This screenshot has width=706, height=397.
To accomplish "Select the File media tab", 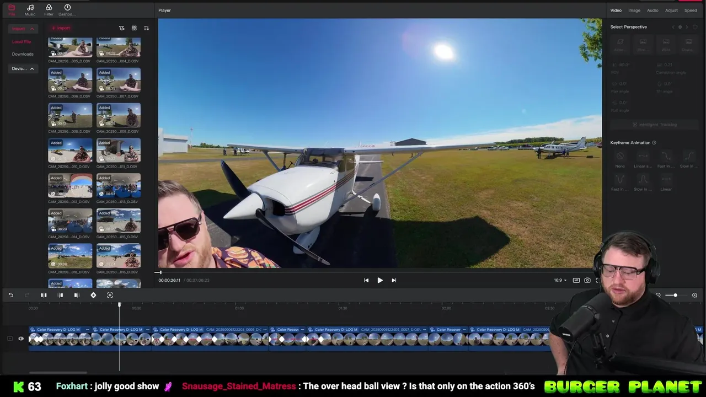I will 12,10.
